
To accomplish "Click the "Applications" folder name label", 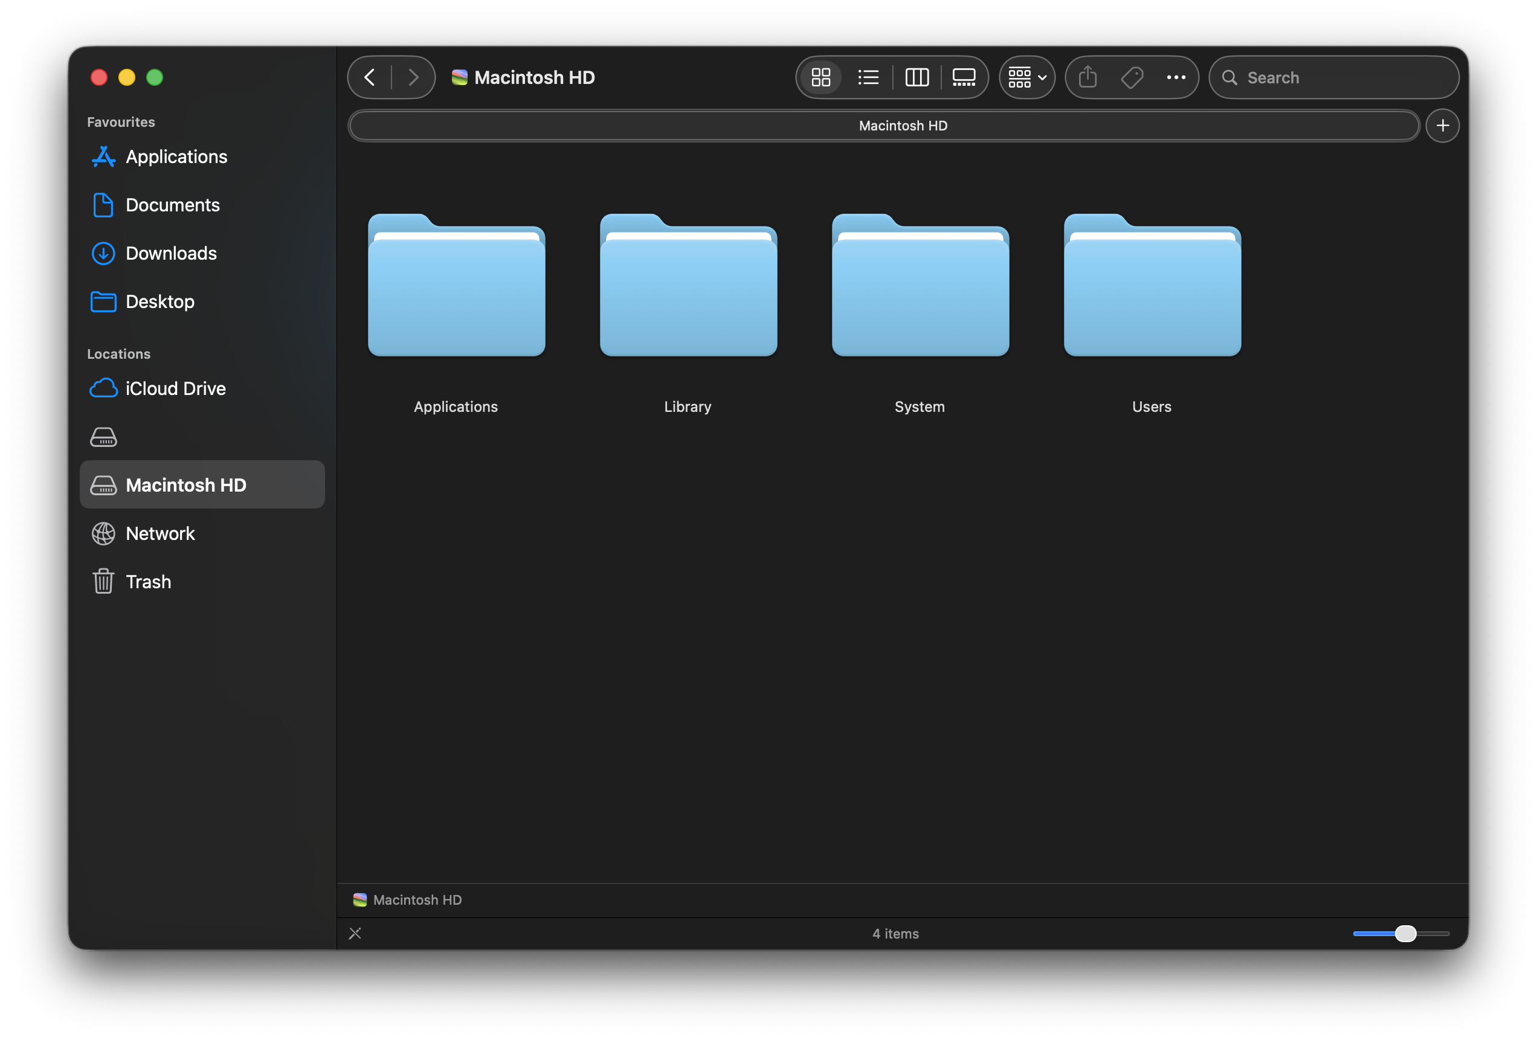I will pyautogui.click(x=456, y=406).
